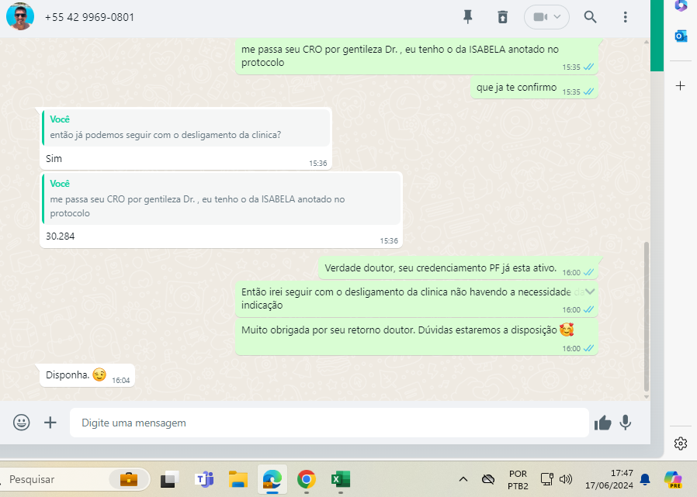
Task: Open Excel from the taskbar
Action: tap(340, 479)
